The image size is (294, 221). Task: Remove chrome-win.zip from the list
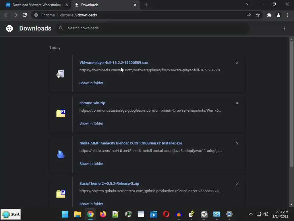point(237,103)
